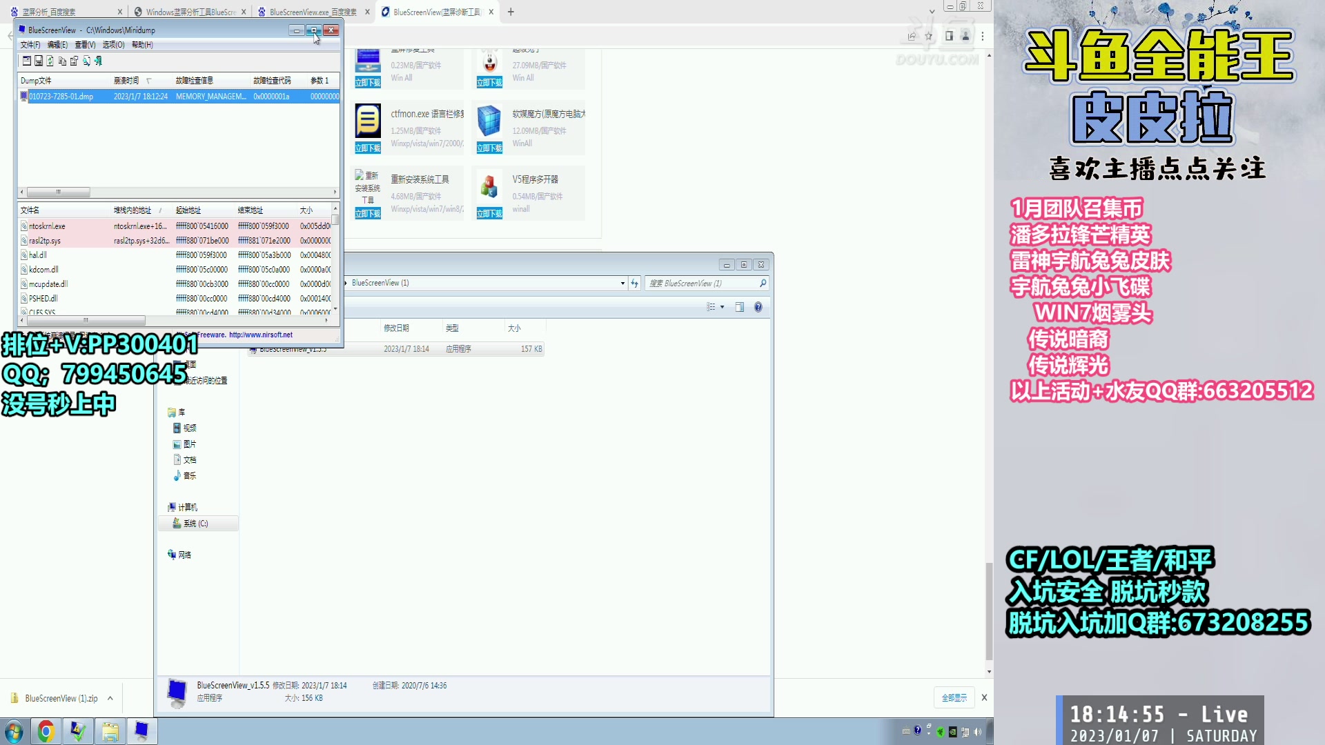
Task: Toggle the Explorer preview pane icon
Action: tap(739, 307)
